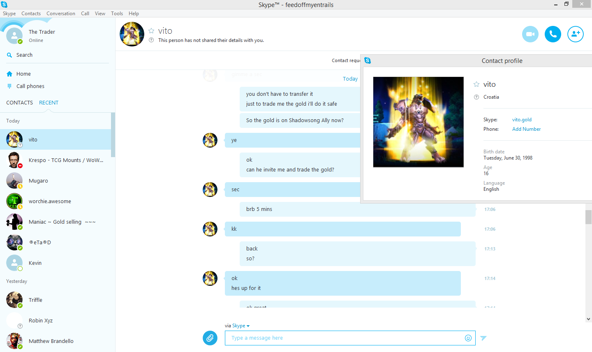Click the Home house icon

9,74
